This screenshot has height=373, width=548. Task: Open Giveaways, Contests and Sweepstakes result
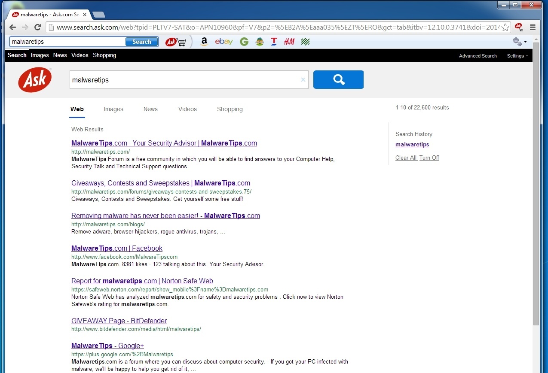161,183
